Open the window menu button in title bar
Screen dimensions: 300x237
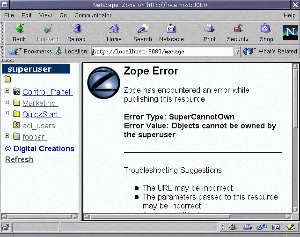5,5
